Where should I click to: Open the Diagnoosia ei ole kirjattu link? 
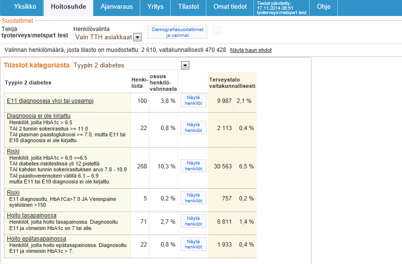click(38, 116)
